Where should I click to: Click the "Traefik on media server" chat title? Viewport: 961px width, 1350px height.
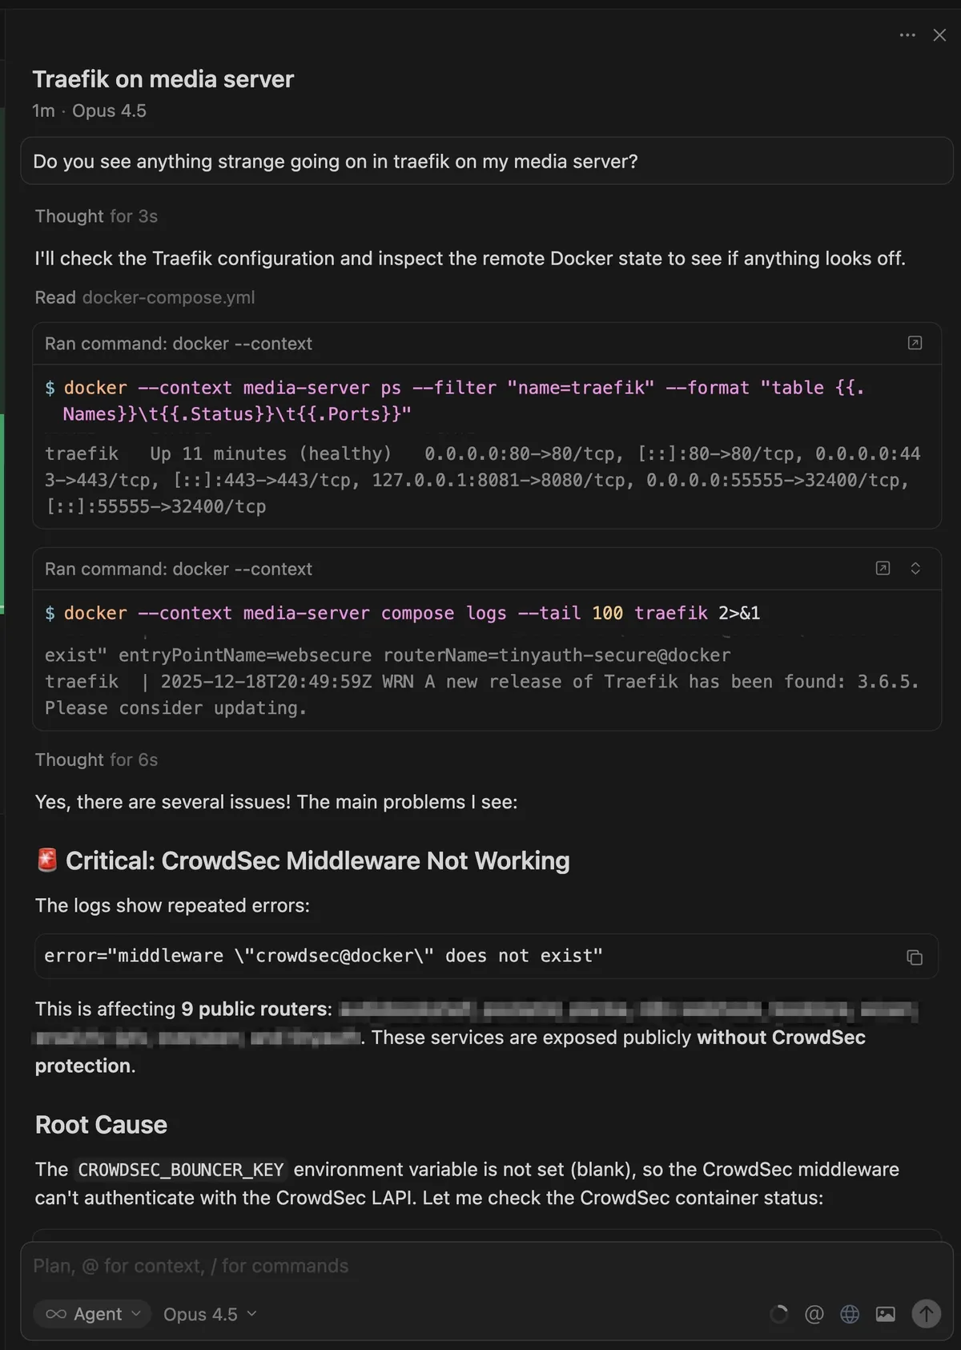163,79
